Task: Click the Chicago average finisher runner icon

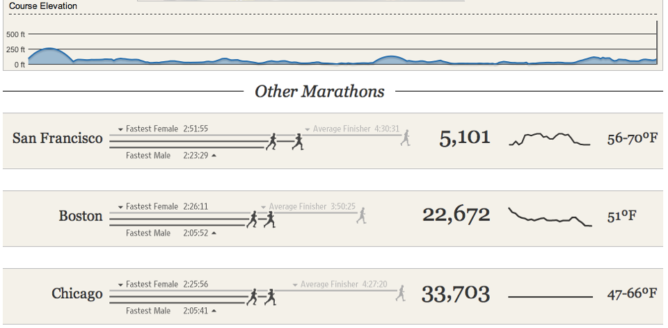Action: [400, 293]
